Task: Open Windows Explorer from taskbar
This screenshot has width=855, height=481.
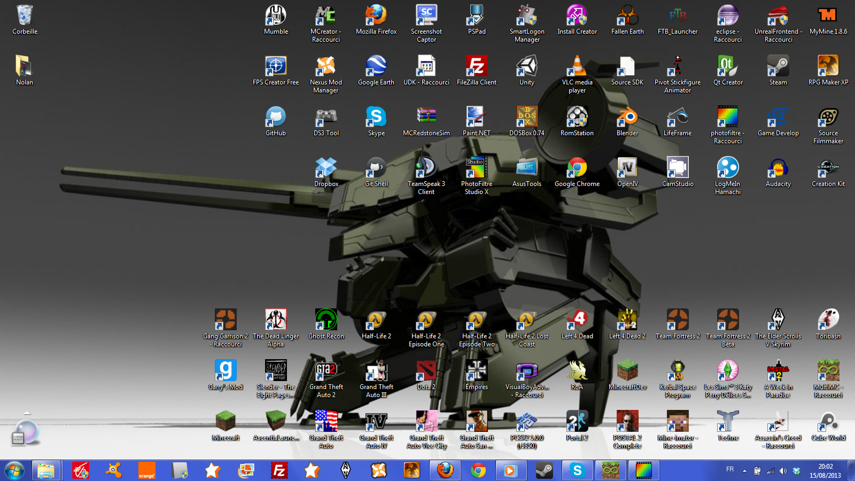Action: coord(46,470)
